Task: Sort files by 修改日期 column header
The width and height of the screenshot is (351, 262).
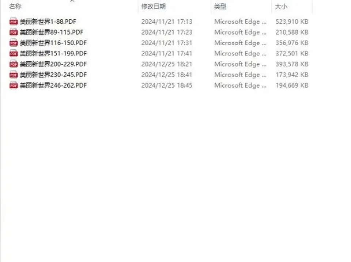Action: click(154, 7)
